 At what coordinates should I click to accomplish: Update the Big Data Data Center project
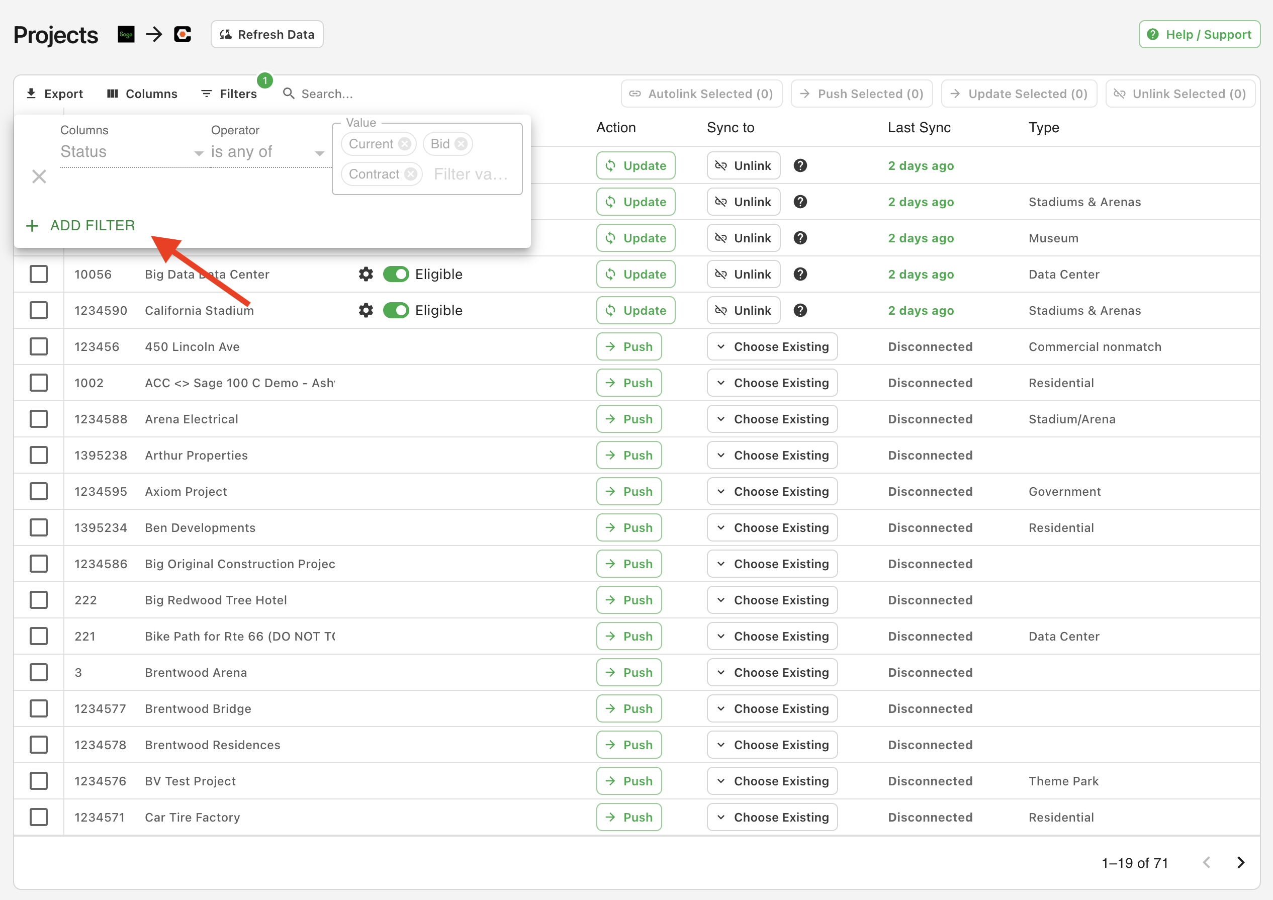click(x=635, y=274)
